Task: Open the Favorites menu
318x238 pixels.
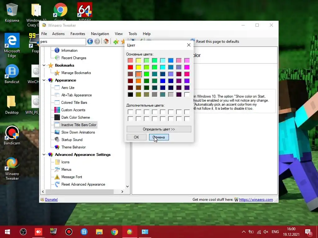Action: tap(78, 34)
